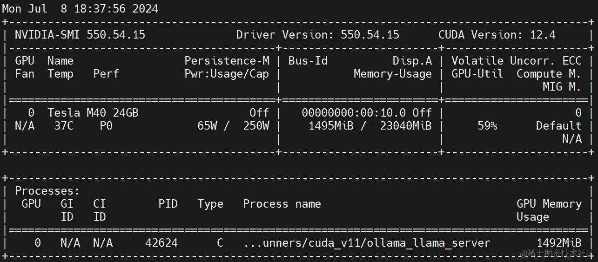Click the GPU Memory column header
This screenshot has width=598, height=262.
549,204
